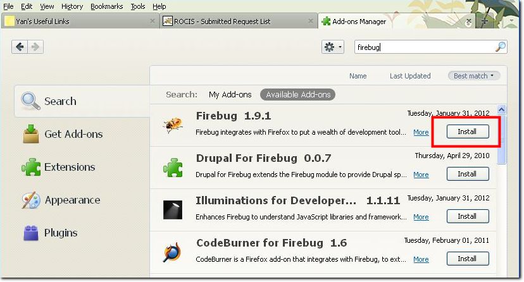
Task: Open the gear tools dropdown
Action: tap(332, 47)
